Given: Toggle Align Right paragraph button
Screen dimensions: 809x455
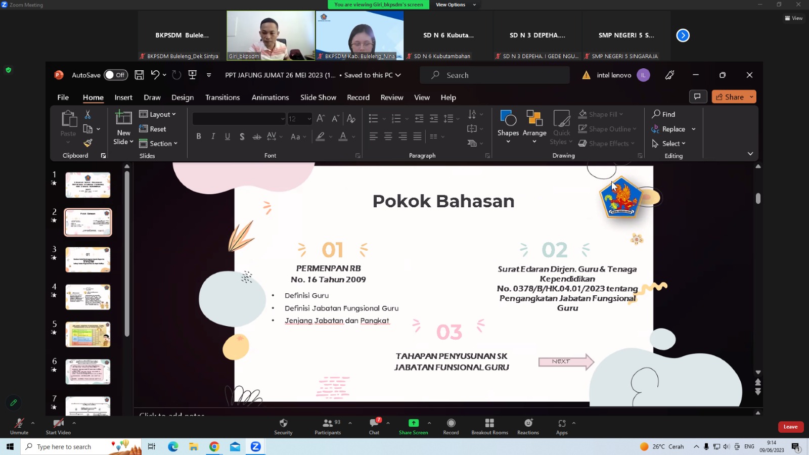Looking at the screenshot, I should click(x=403, y=136).
